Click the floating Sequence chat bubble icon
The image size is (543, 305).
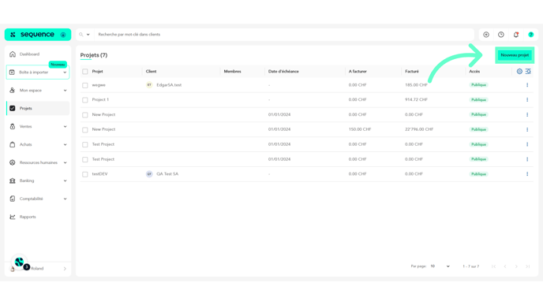19,262
